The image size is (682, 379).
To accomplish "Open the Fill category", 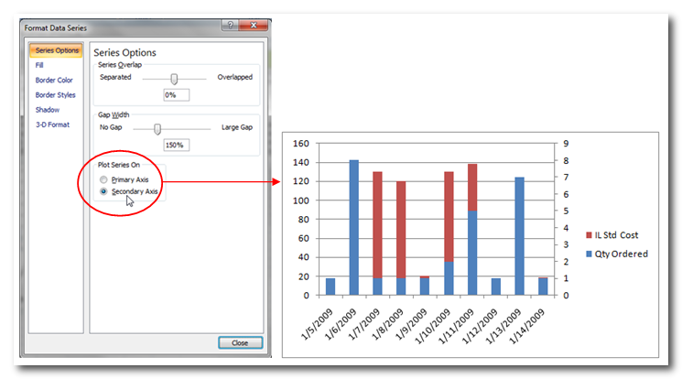I will pyautogui.click(x=39, y=65).
